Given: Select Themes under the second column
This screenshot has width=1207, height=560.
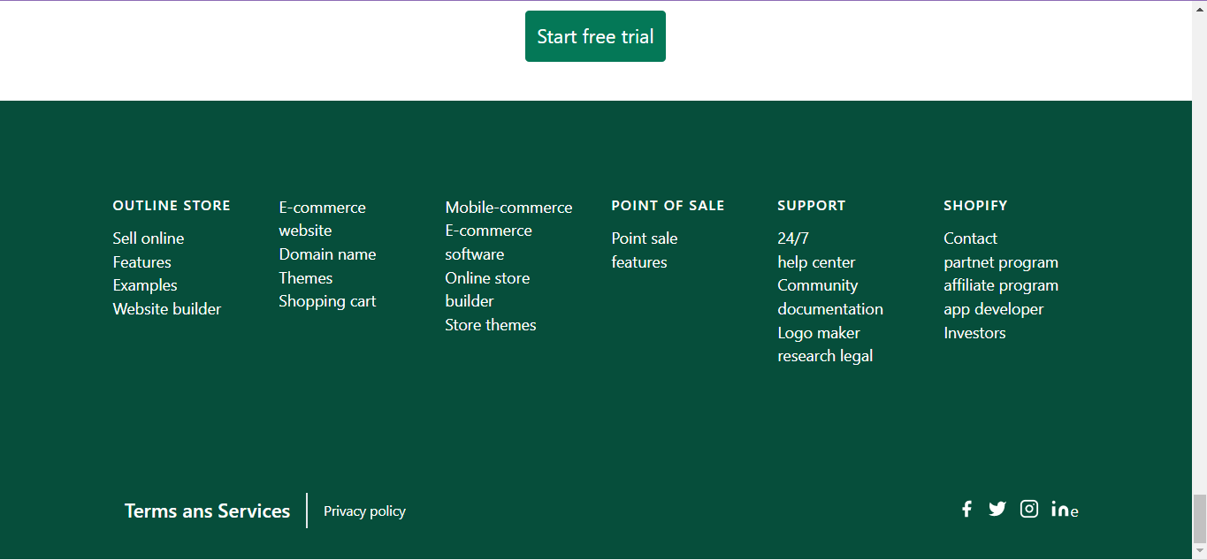Looking at the screenshot, I should pyautogui.click(x=305, y=277).
